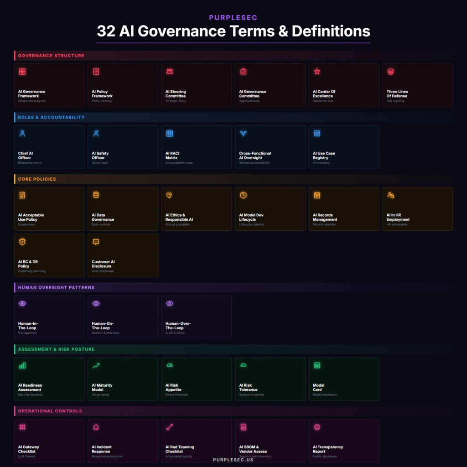
Task: Click the 'Human-On-The-Loop' card title
Action: pos(103,326)
